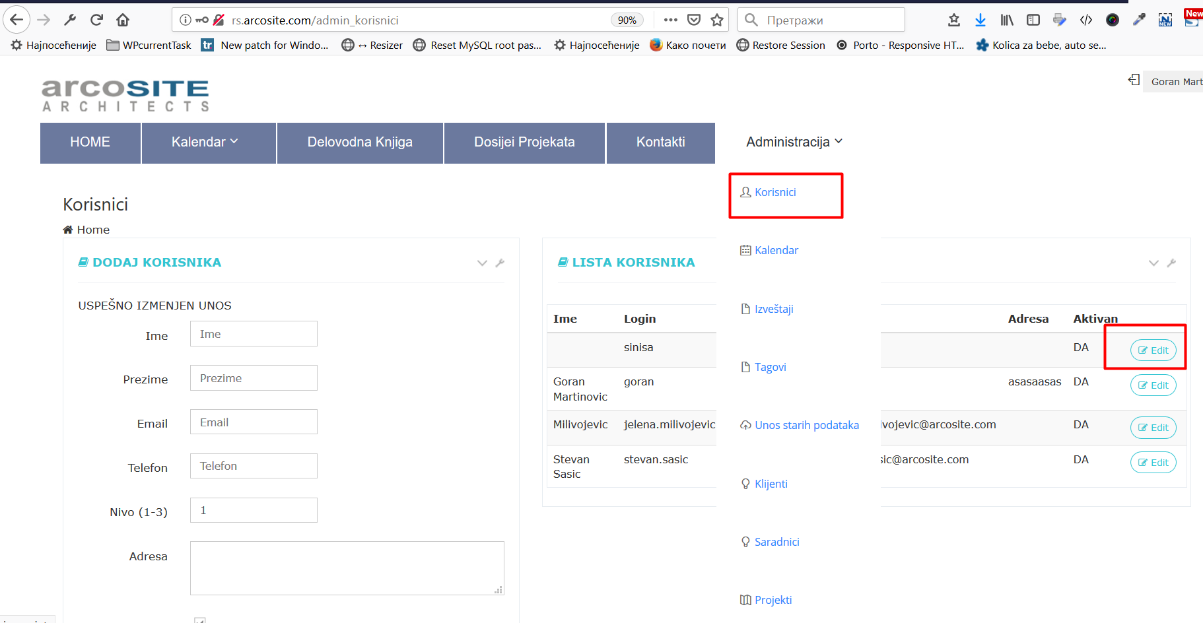The height and width of the screenshot is (623, 1203).
Task: Click the eyedropper color picker extension icon
Action: tap(1139, 20)
